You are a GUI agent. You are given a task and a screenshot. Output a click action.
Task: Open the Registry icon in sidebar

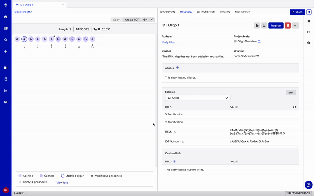(x=5, y=79)
